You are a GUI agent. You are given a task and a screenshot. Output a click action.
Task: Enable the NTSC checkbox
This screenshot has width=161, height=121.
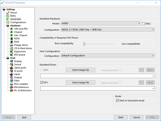click(144, 24)
